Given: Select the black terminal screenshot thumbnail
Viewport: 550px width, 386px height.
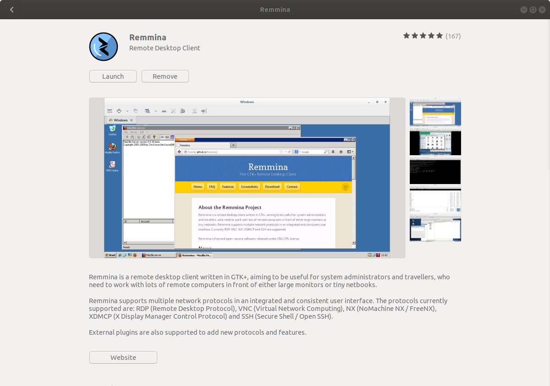Looking at the screenshot, I should (435, 171).
